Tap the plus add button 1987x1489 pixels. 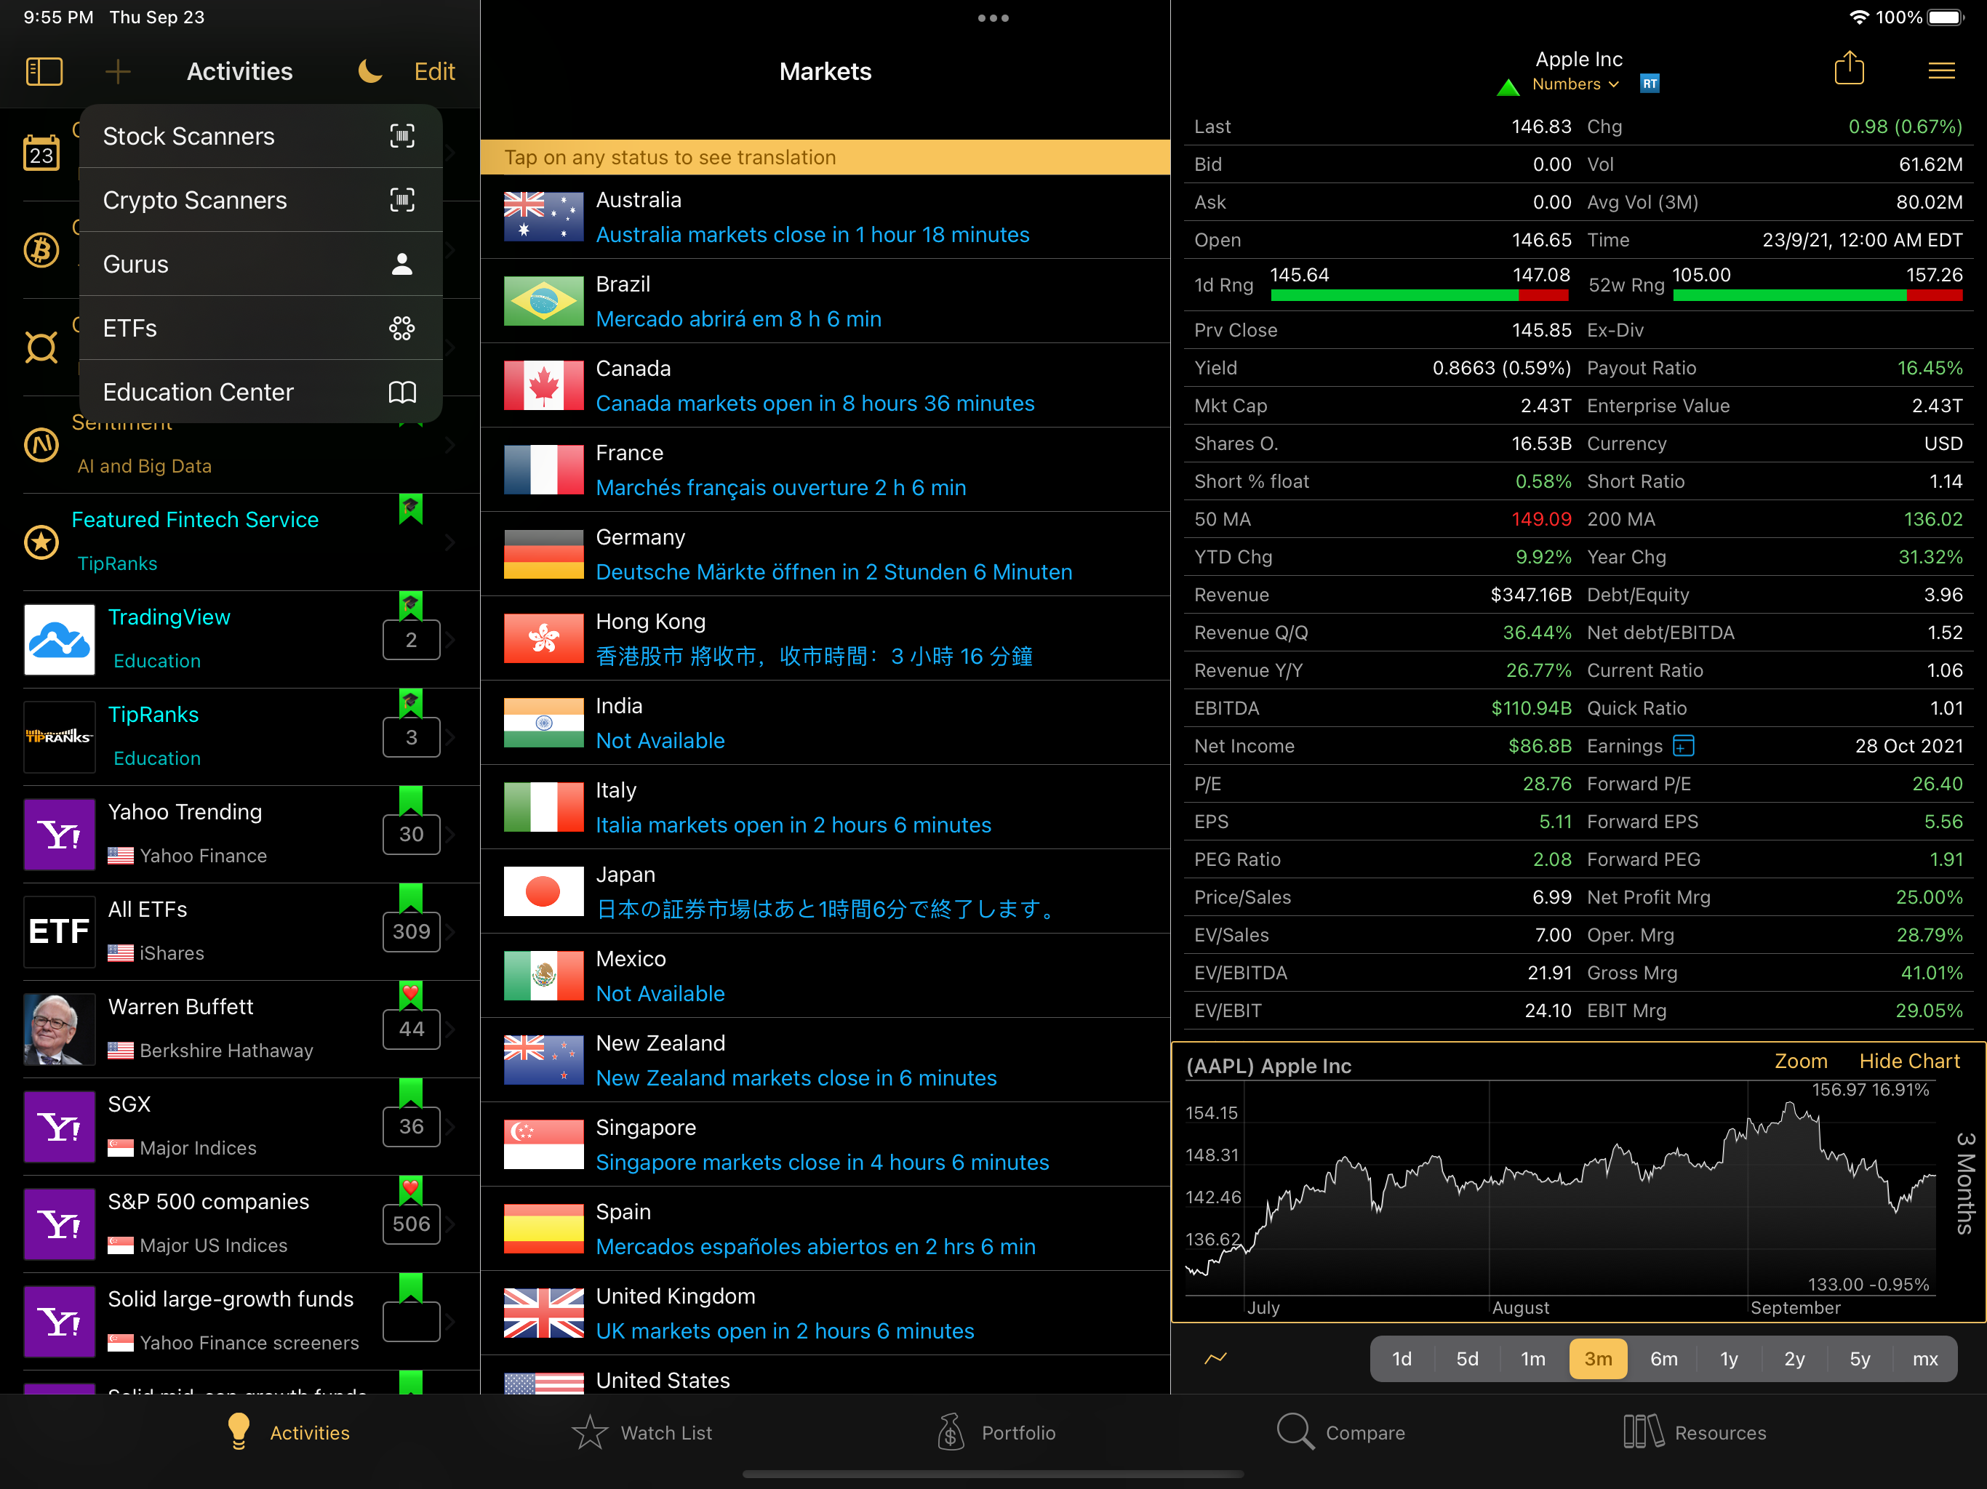(x=118, y=72)
